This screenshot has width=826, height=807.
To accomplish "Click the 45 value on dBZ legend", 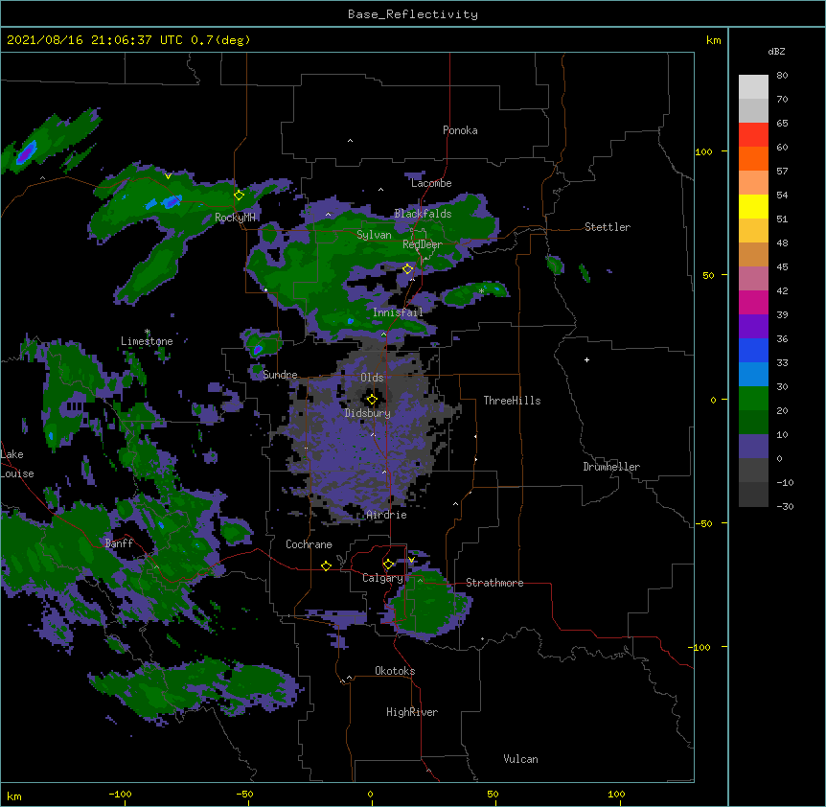I will tap(782, 267).
